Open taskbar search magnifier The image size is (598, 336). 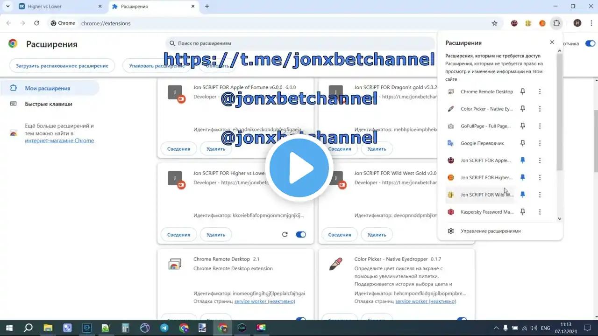(28, 328)
